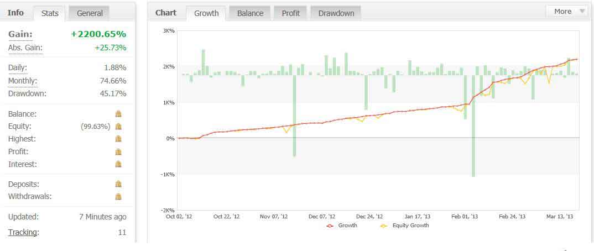
Task: Click the -2K% y-axis label
Action: [168, 210]
